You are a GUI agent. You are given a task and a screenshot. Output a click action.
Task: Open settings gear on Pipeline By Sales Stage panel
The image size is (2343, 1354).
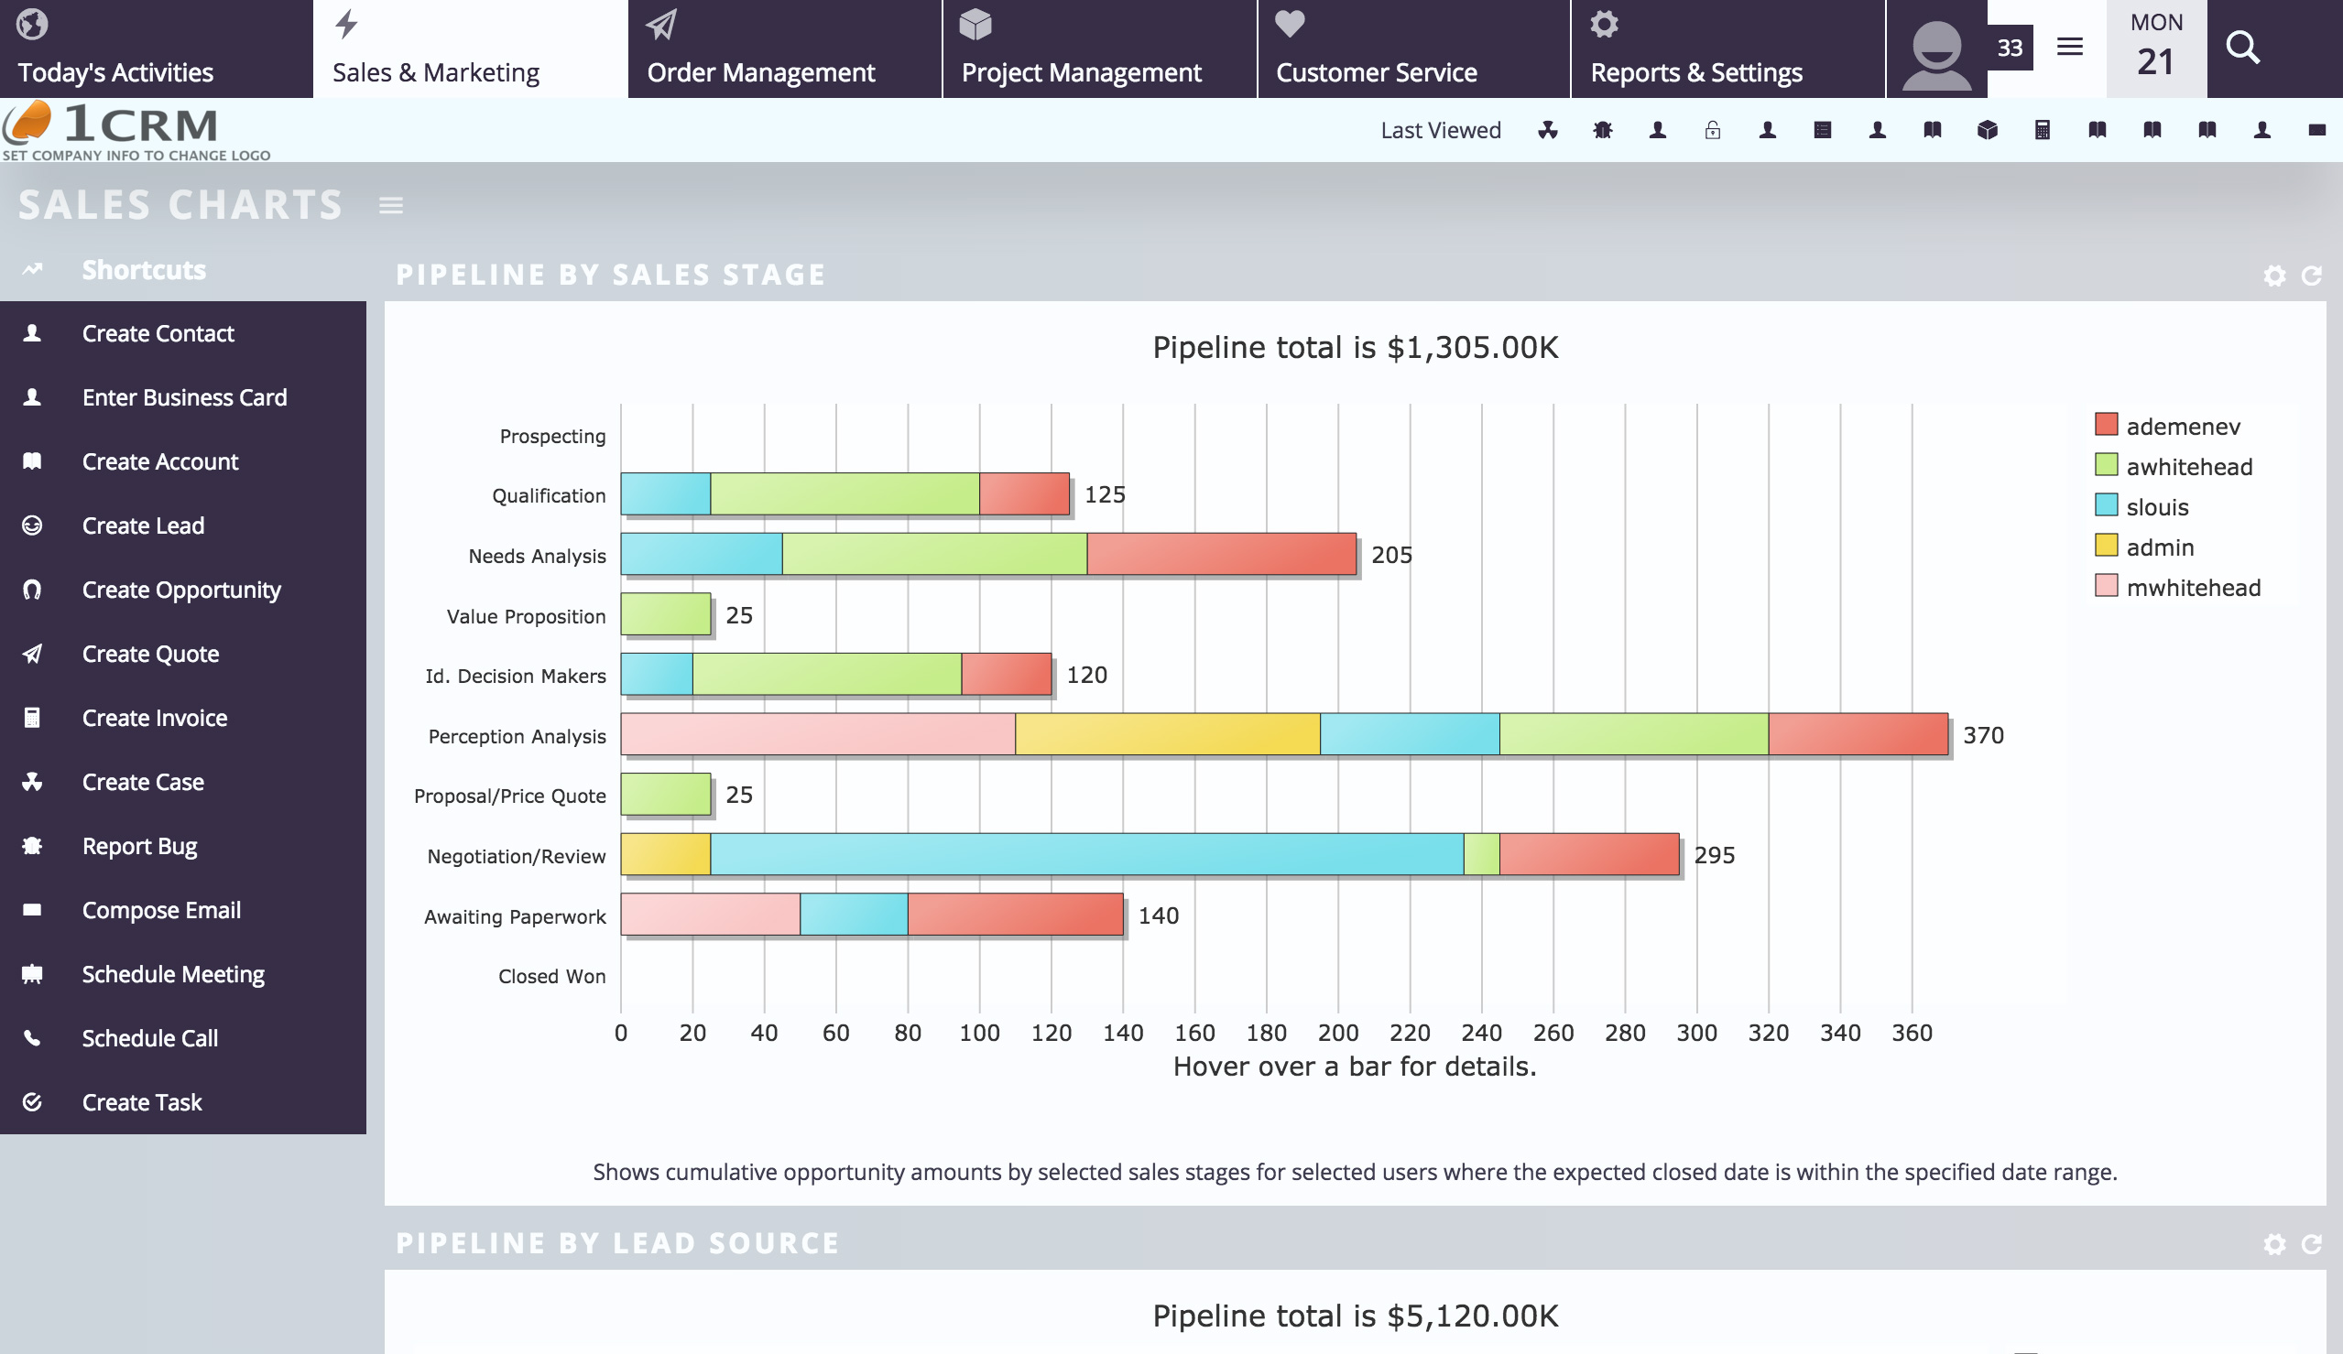tap(2275, 275)
